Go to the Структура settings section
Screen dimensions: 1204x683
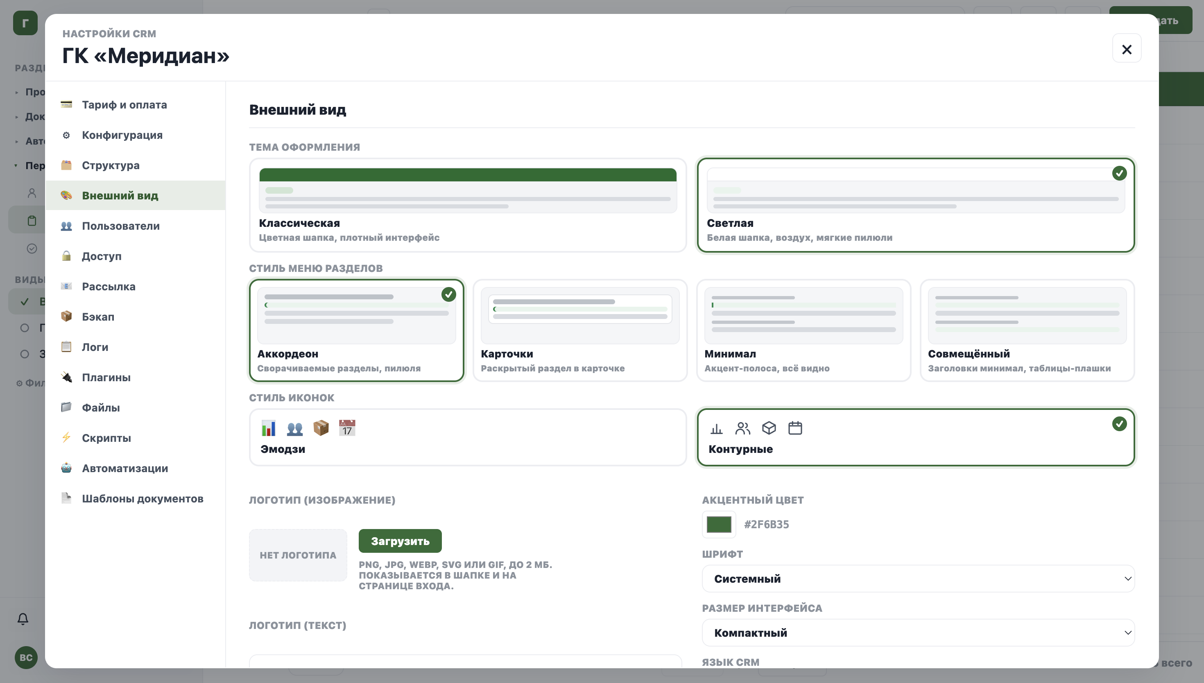click(x=136, y=165)
